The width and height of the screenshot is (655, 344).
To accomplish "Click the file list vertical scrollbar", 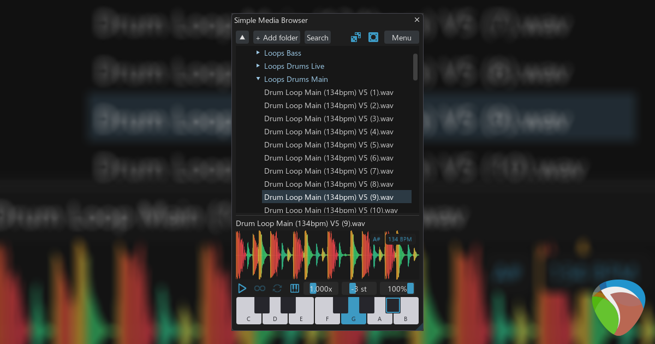I will (415, 67).
